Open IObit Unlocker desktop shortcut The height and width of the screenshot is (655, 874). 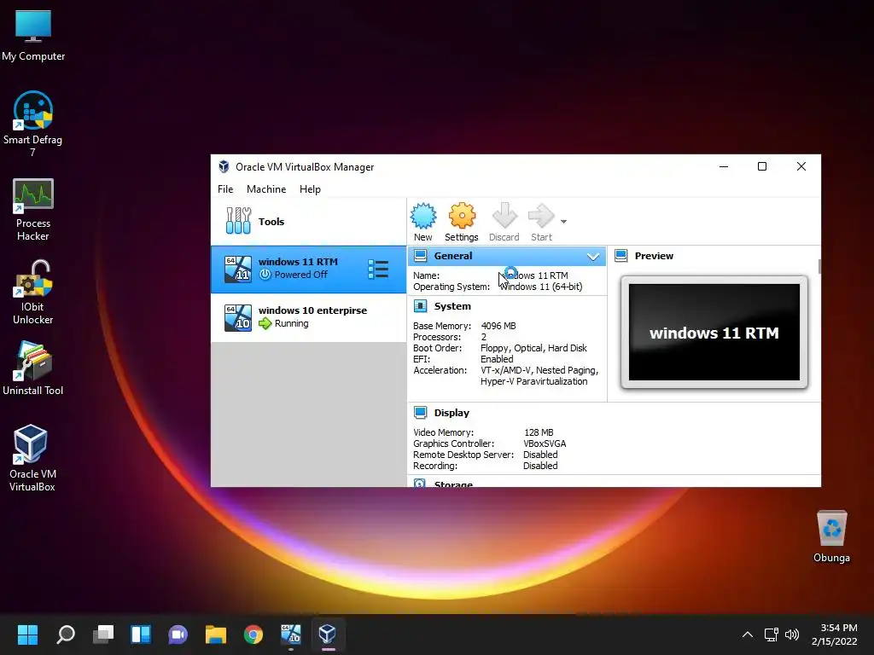pyautogui.click(x=33, y=292)
